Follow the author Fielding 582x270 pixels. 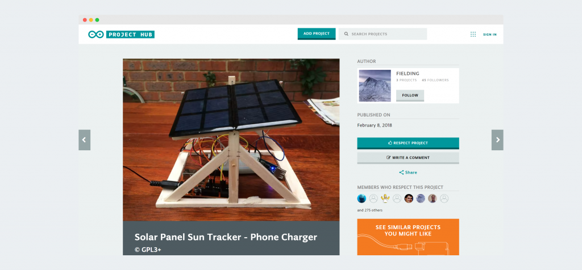[410, 95]
